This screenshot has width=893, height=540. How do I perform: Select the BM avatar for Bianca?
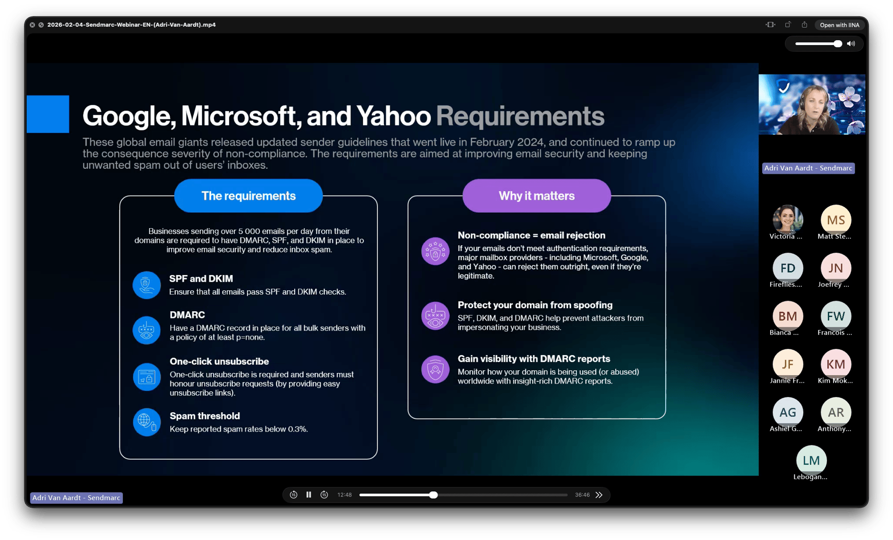(x=788, y=316)
